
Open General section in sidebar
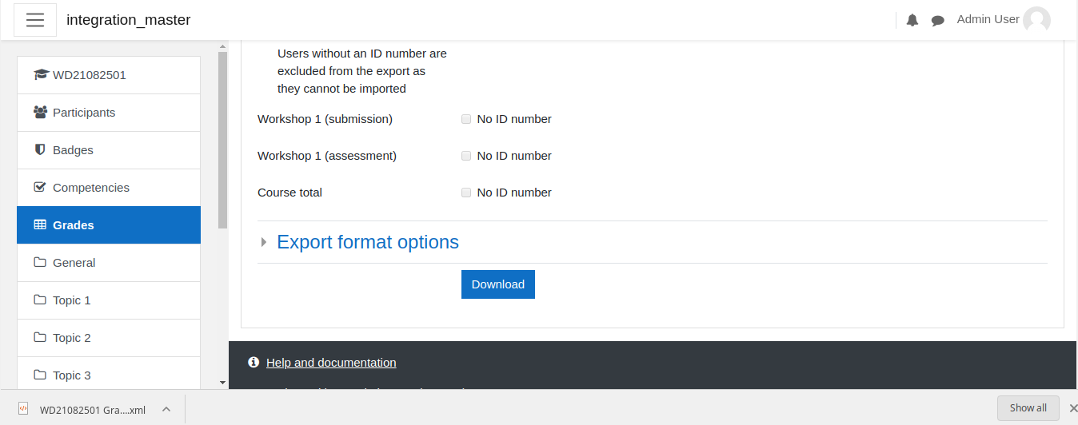pos(109,263)
